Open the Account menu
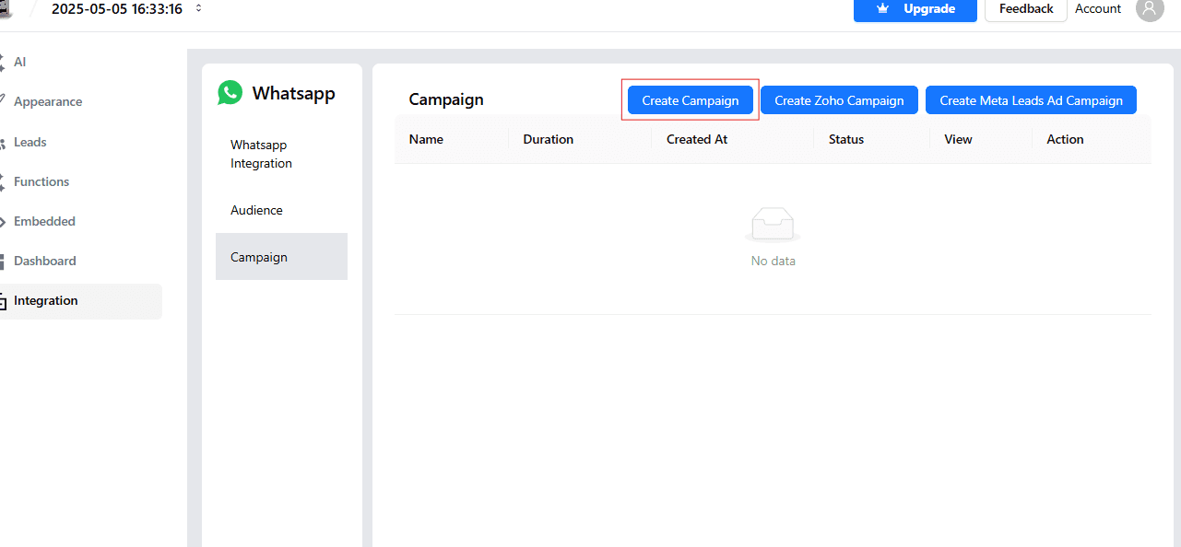 (x=1098, y=9)
